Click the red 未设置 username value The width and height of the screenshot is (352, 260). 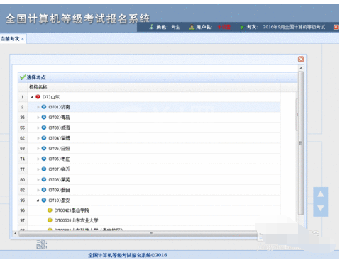[224, 27]
